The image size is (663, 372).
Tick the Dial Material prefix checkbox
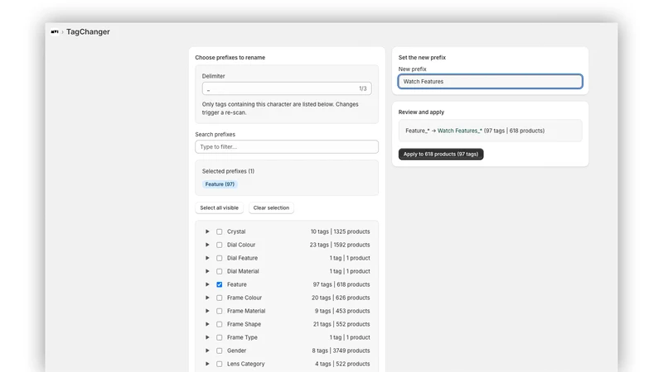[220, 271]
